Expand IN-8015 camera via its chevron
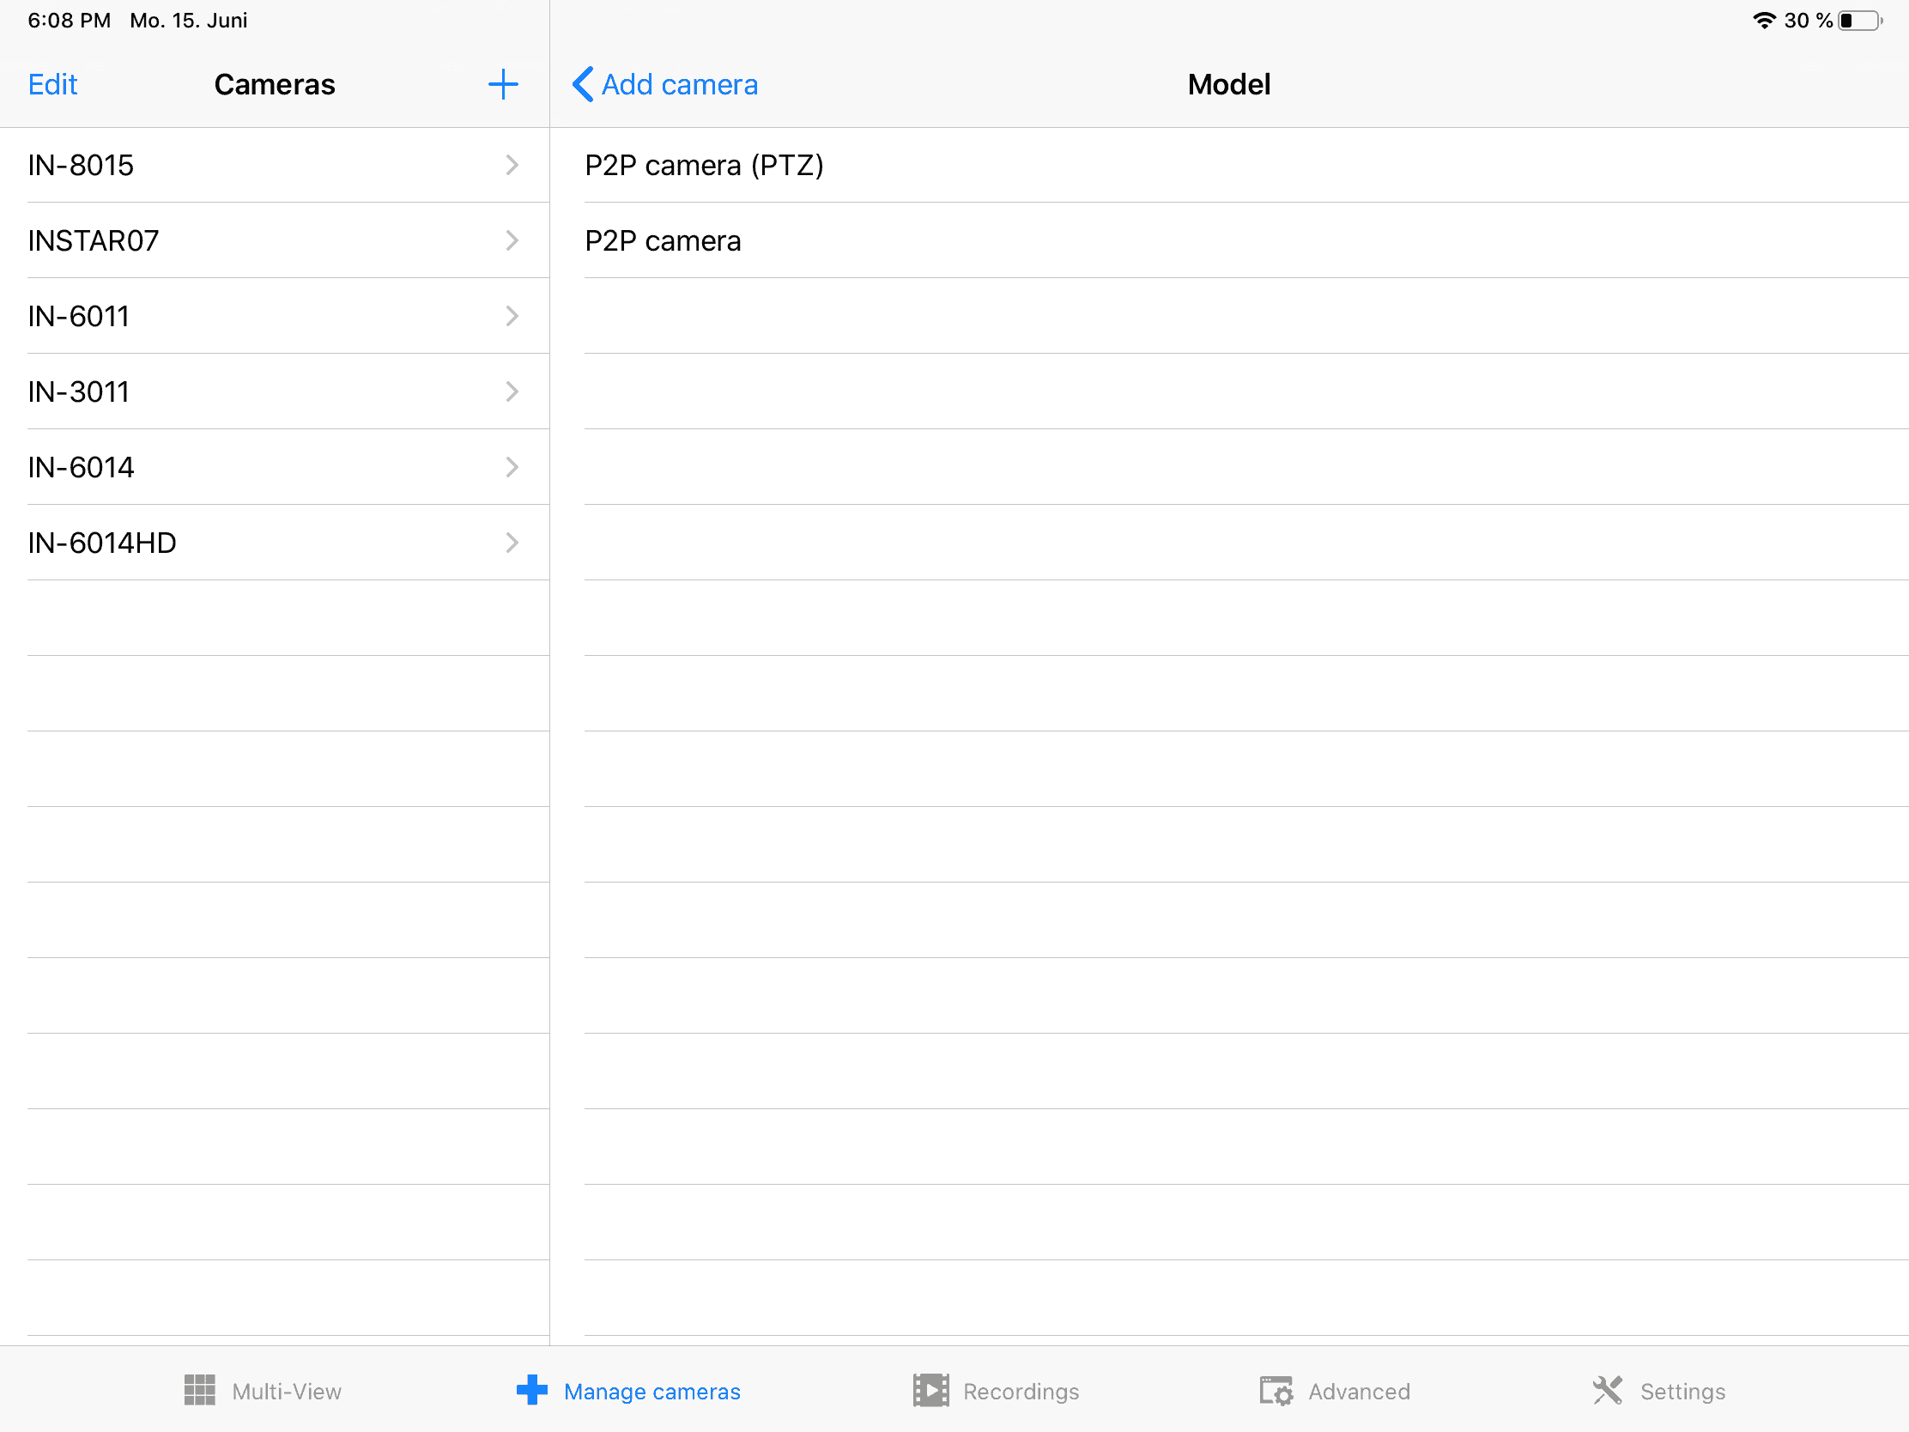The image size is (1909, 1432). pyautogui.click(x=512, y=165)
